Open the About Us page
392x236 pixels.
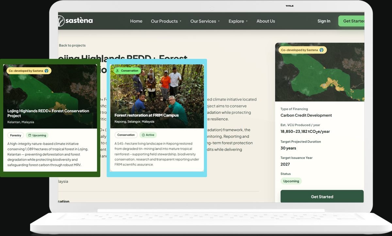coord(266,21)
